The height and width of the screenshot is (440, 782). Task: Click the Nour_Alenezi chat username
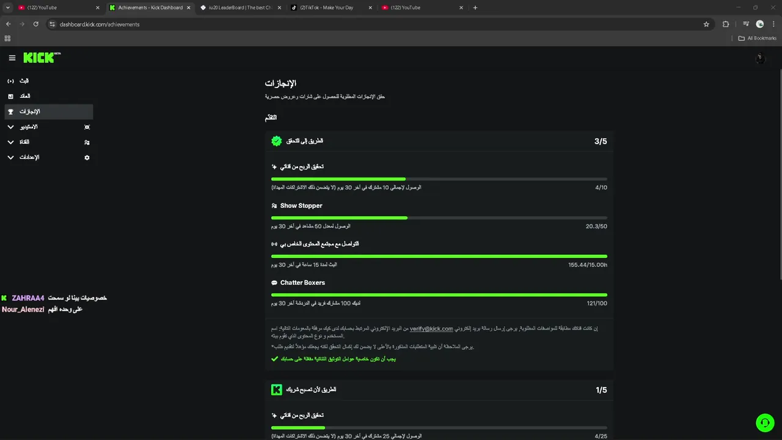coord(23,309)
